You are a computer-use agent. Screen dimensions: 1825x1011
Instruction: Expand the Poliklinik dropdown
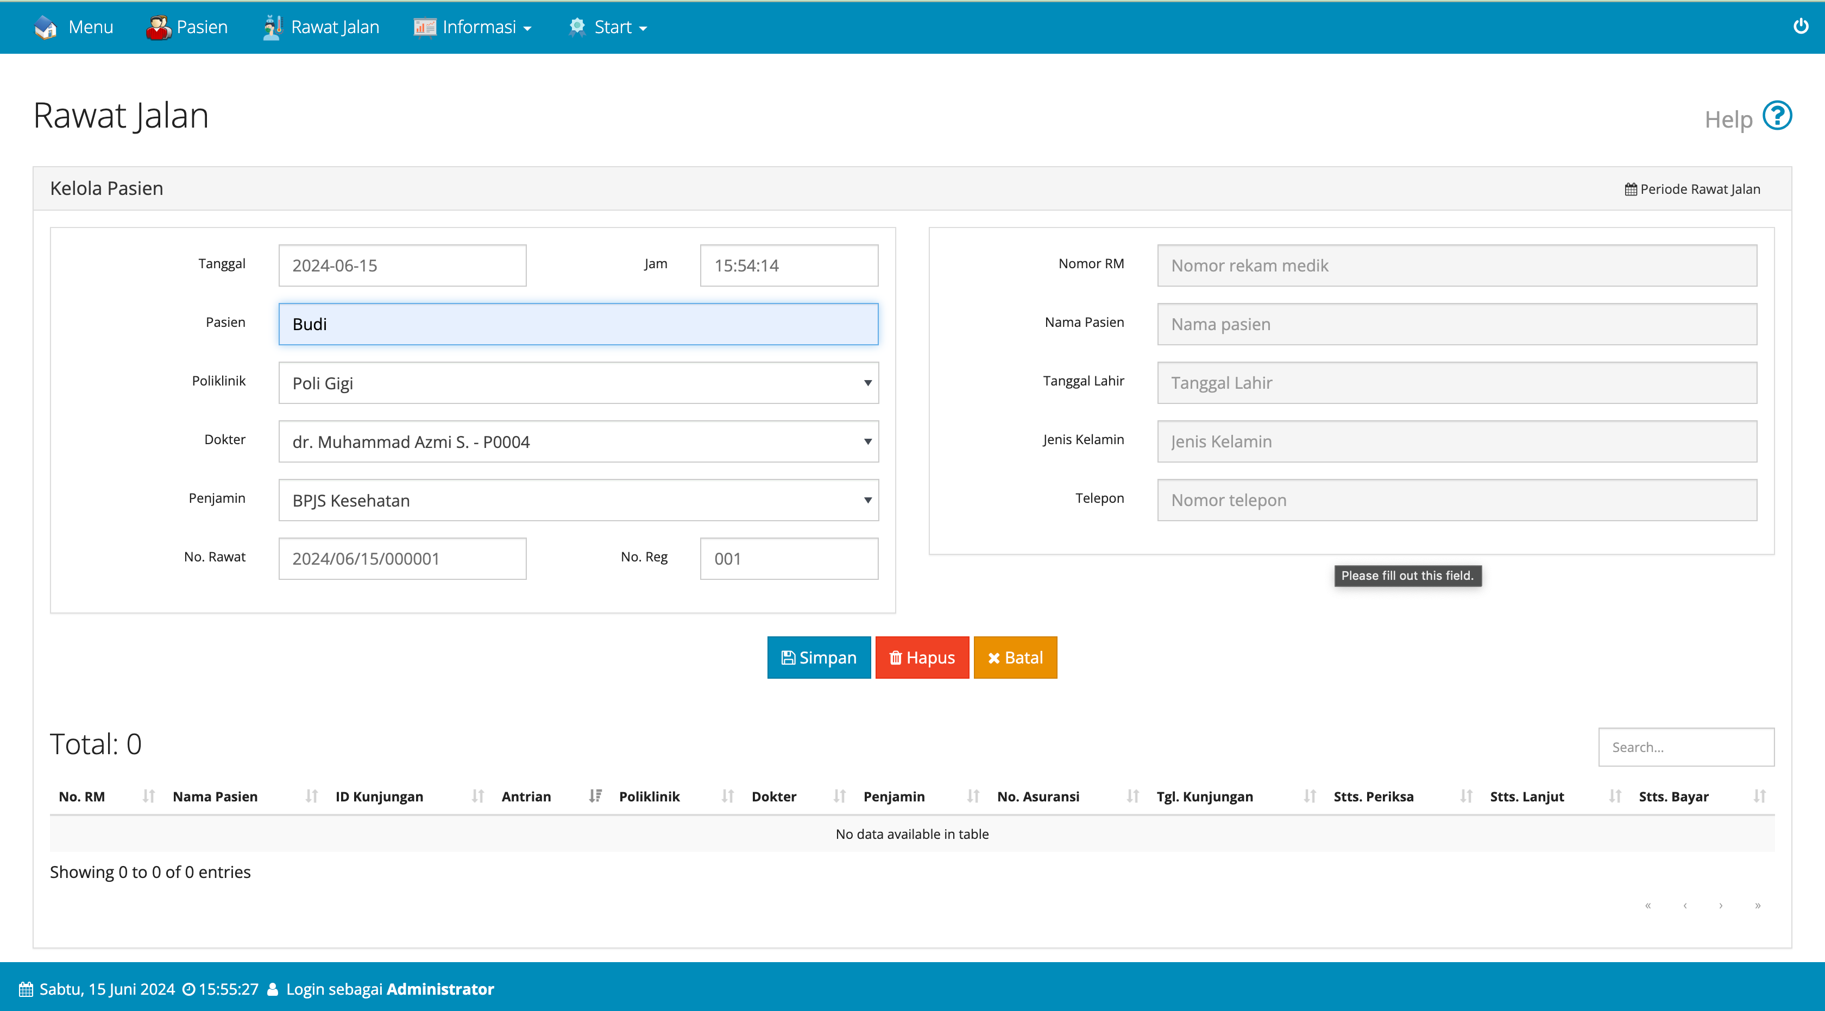pyautogui.click(x=578, y=383)
